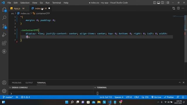Click the src breadcrumb
Viewport: 187px width, 105px height.
click(13, 13)
